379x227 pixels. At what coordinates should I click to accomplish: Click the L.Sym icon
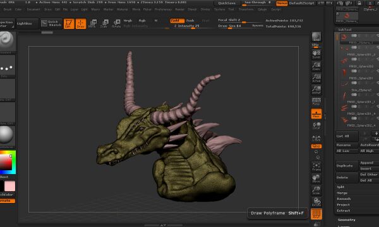coord(316,138)
